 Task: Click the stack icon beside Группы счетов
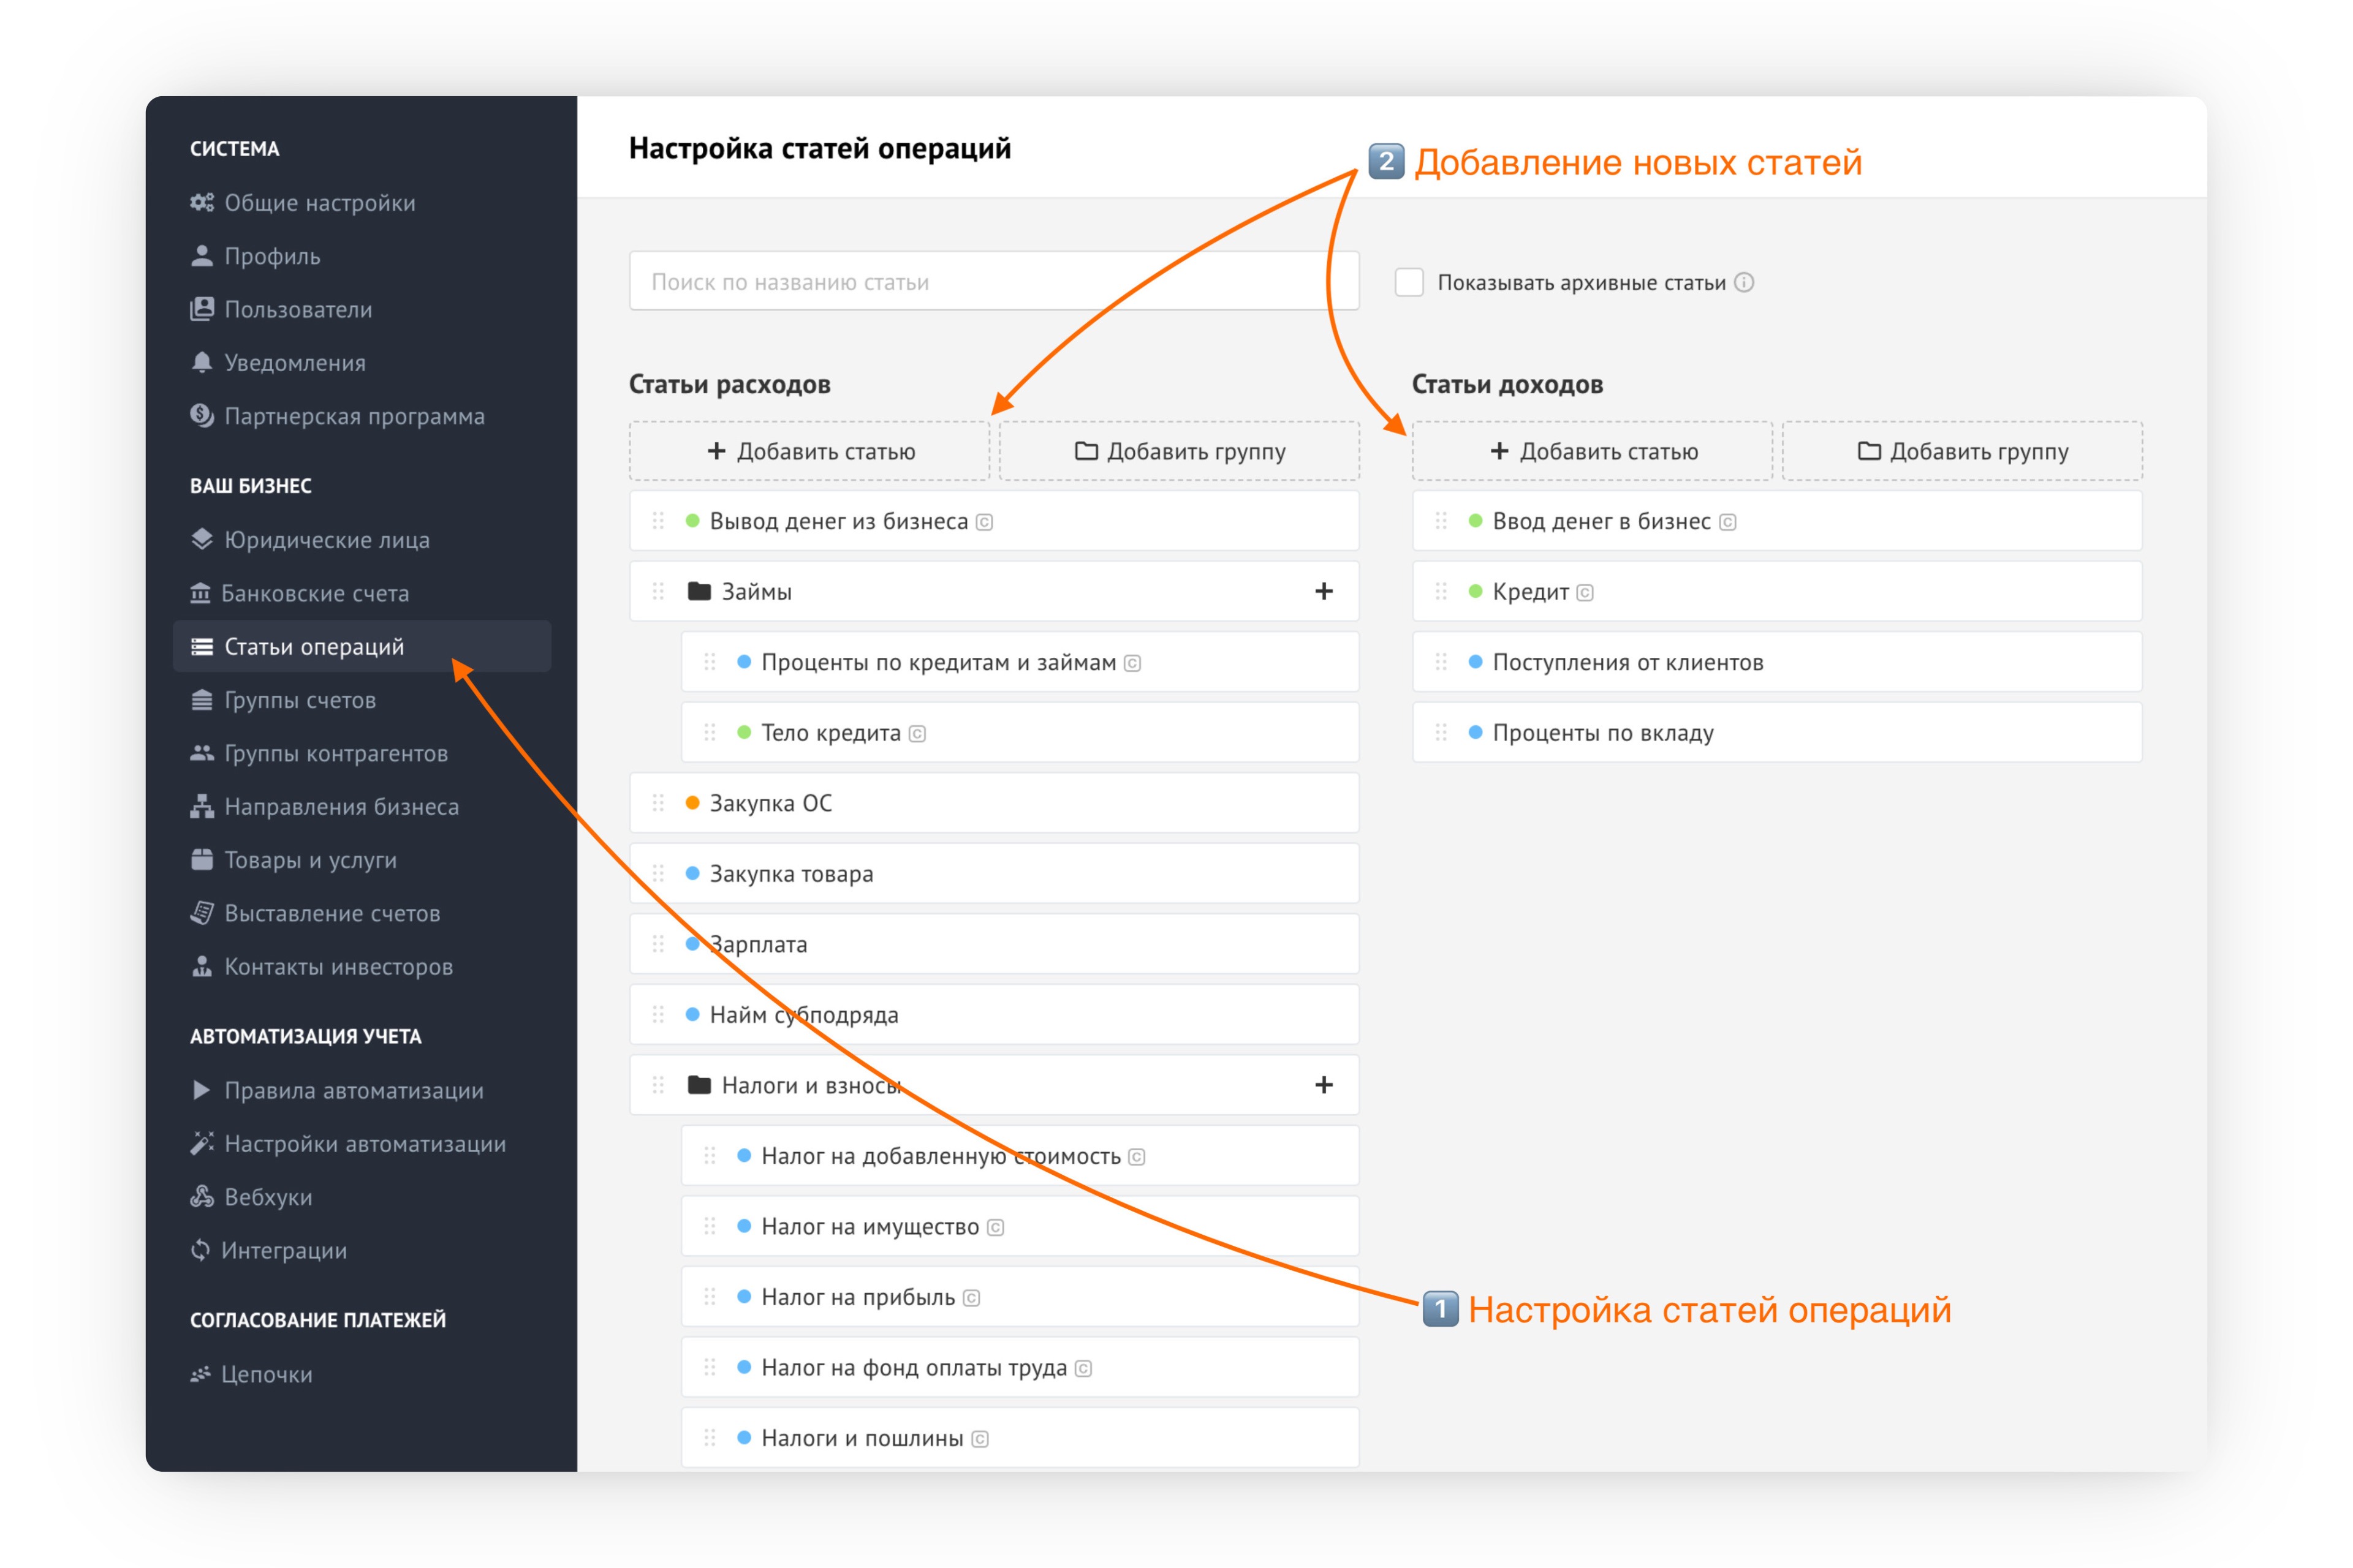[202, 700]
